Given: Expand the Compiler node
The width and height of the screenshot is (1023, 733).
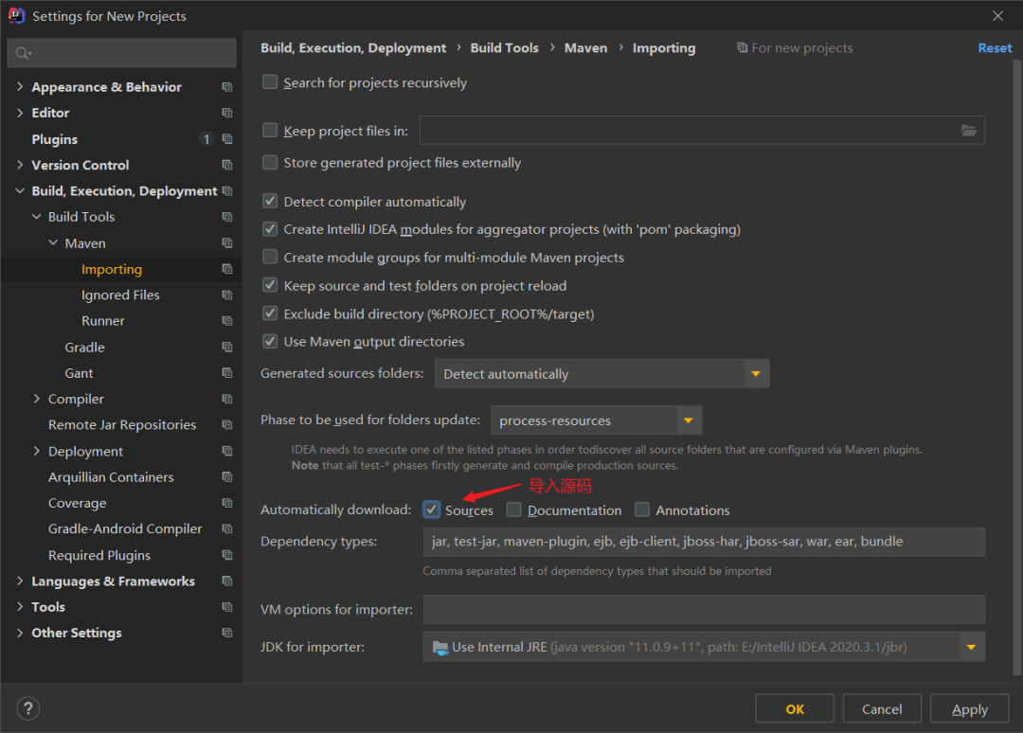Looking at the screenshot, I should 37,399.
